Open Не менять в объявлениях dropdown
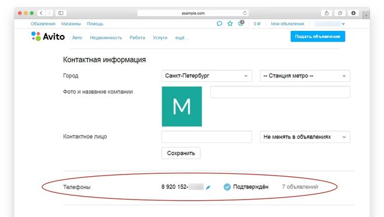Viewport: 384px width, 217px height. tap(305, 137)
